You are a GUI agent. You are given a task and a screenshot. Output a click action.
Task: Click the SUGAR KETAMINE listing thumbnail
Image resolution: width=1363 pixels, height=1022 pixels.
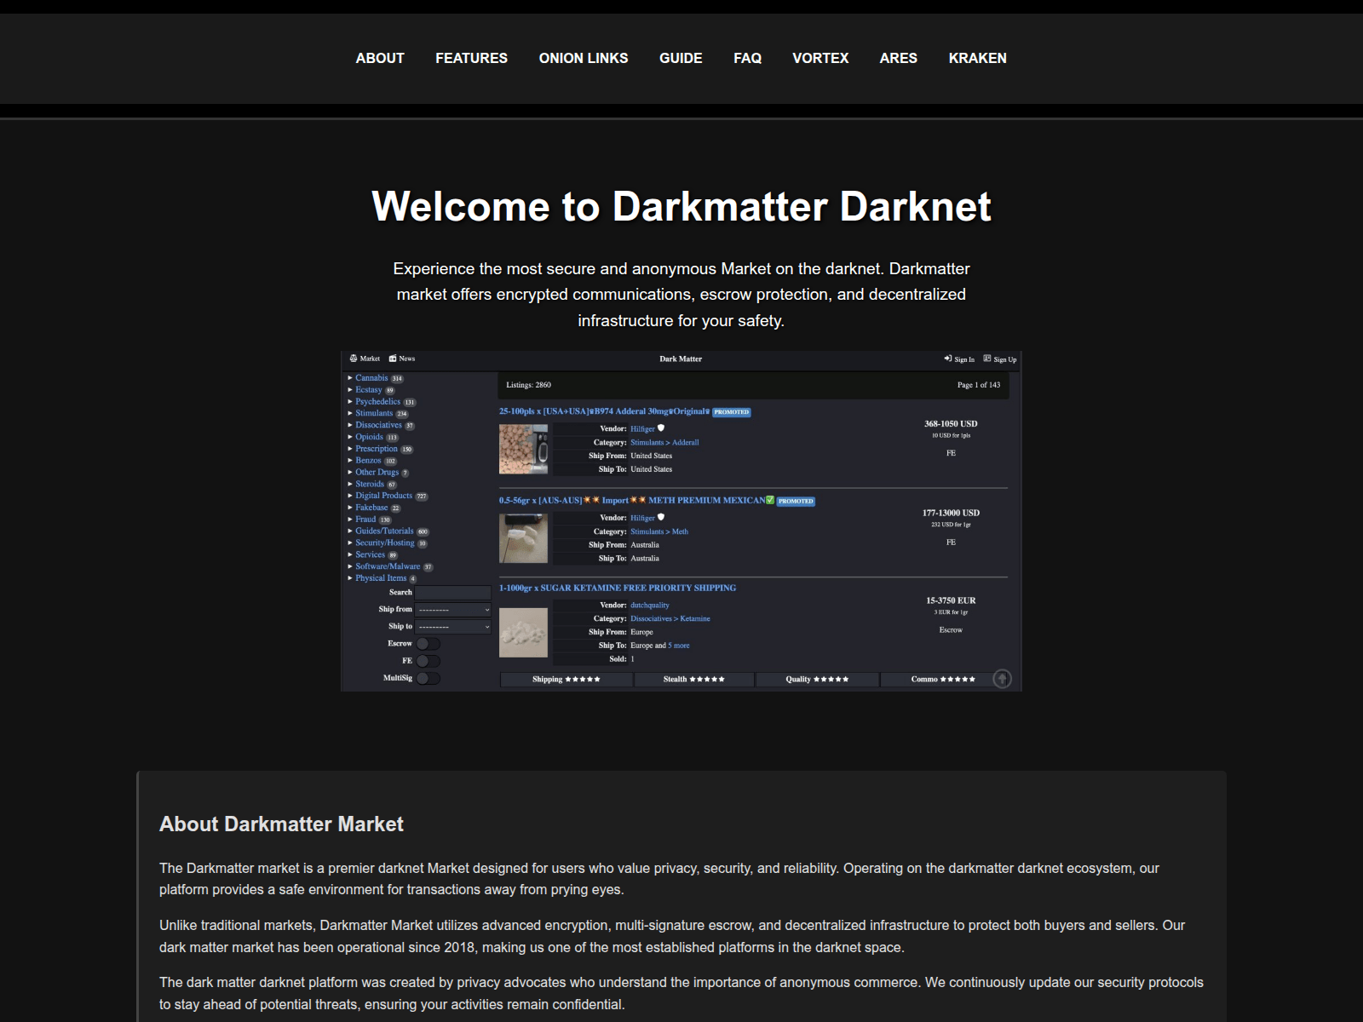pos(523,632)
